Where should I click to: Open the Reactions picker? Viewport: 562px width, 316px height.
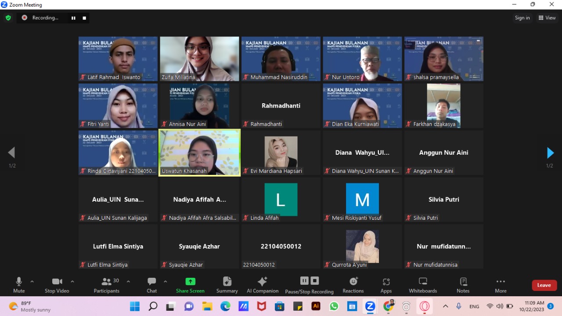click(x=353, y=282)
